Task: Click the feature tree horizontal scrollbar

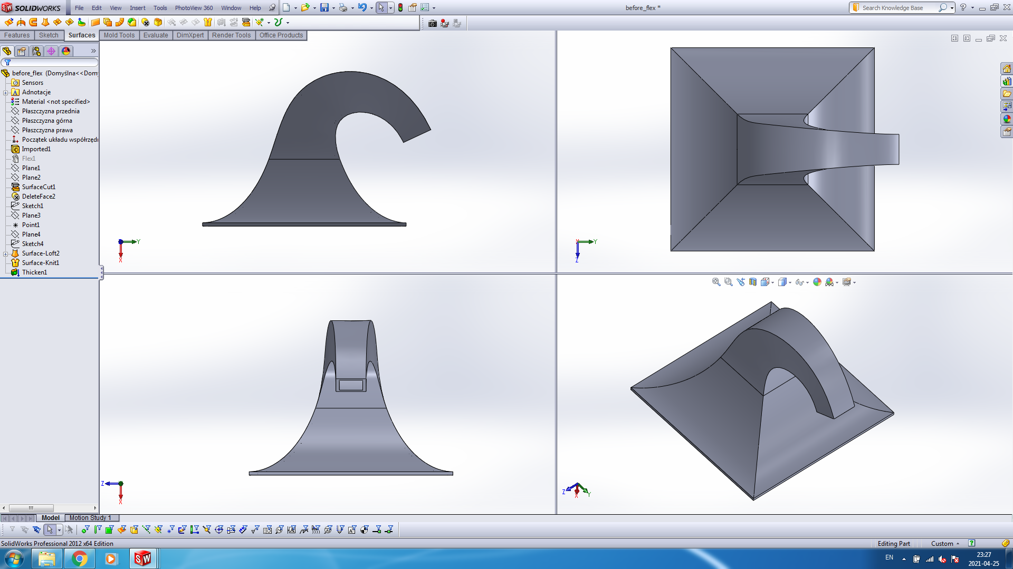Action: click(31, 508)
